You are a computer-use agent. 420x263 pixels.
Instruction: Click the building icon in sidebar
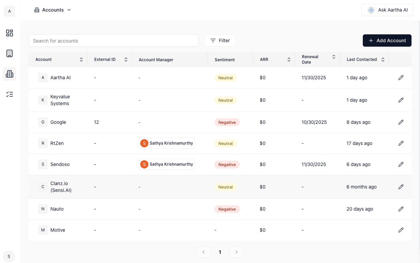coord(10,53)
